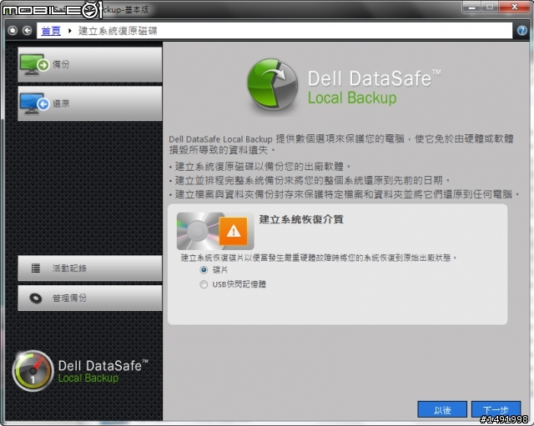Click the home circle icon in navigation bar
Image resolution: width=534 pixels, height=426 pixels.
[13, 31]
